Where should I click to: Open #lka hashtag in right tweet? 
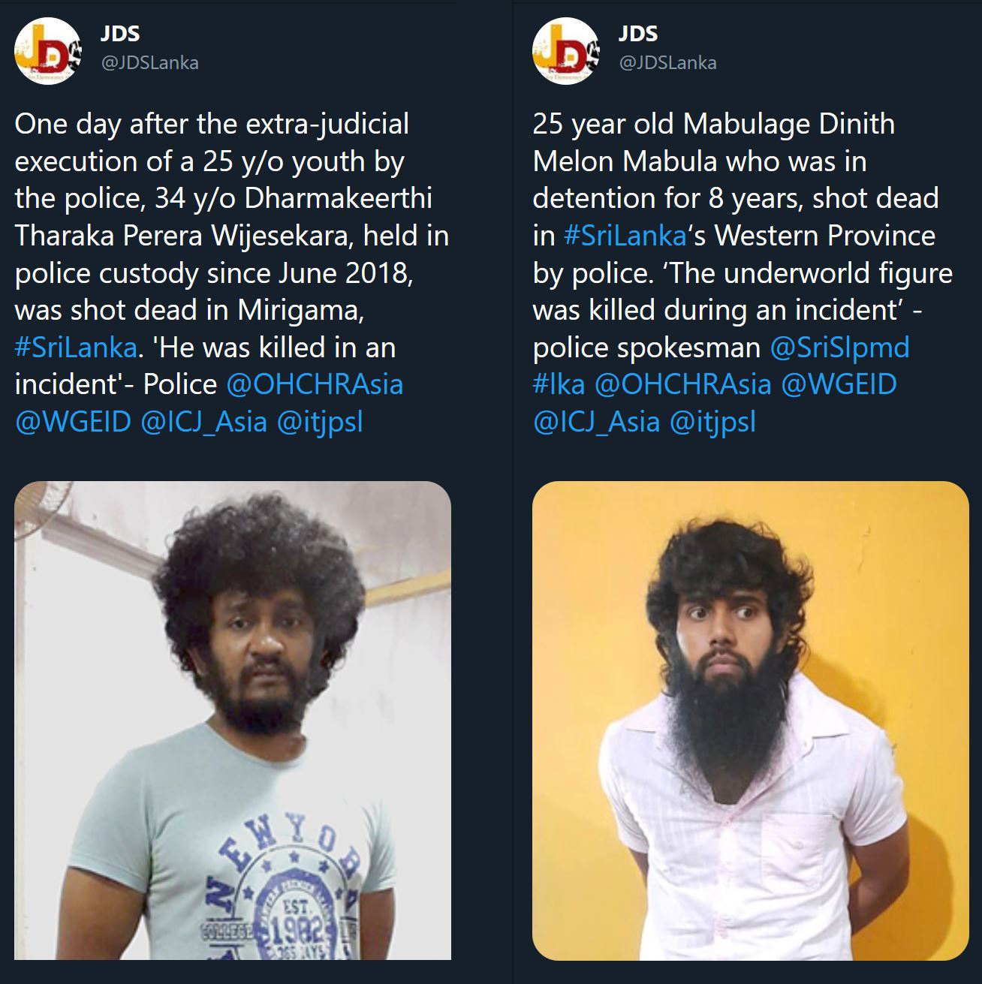559,384
